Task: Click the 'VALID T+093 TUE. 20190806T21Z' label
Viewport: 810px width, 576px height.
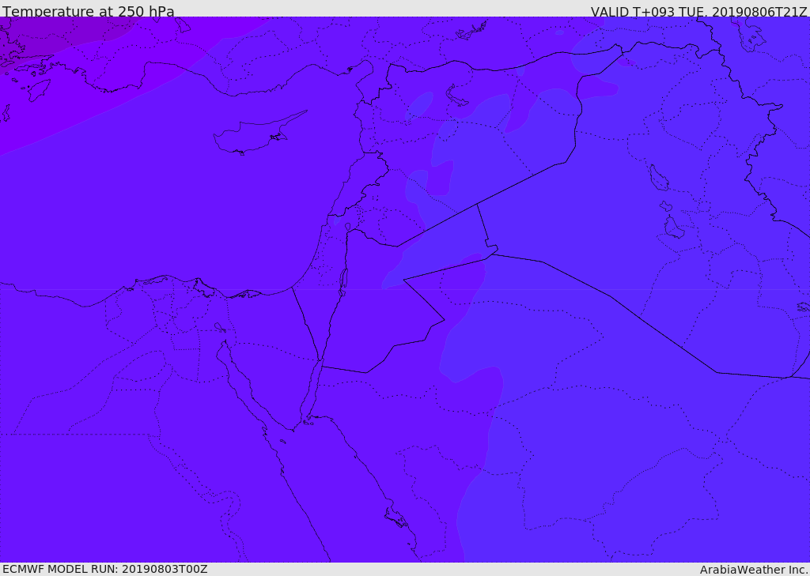Action: click(x=699, y=12)
